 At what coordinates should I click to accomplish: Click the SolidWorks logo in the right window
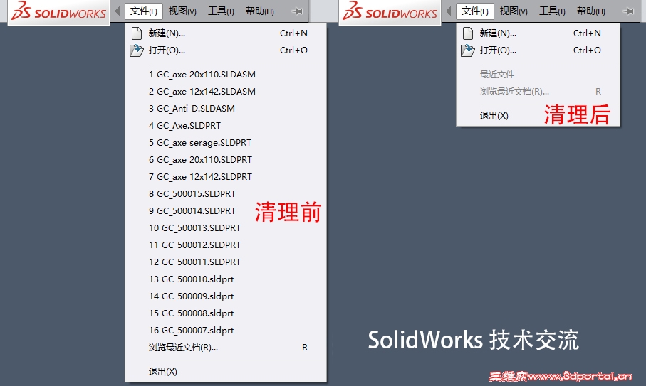(390, 11)
